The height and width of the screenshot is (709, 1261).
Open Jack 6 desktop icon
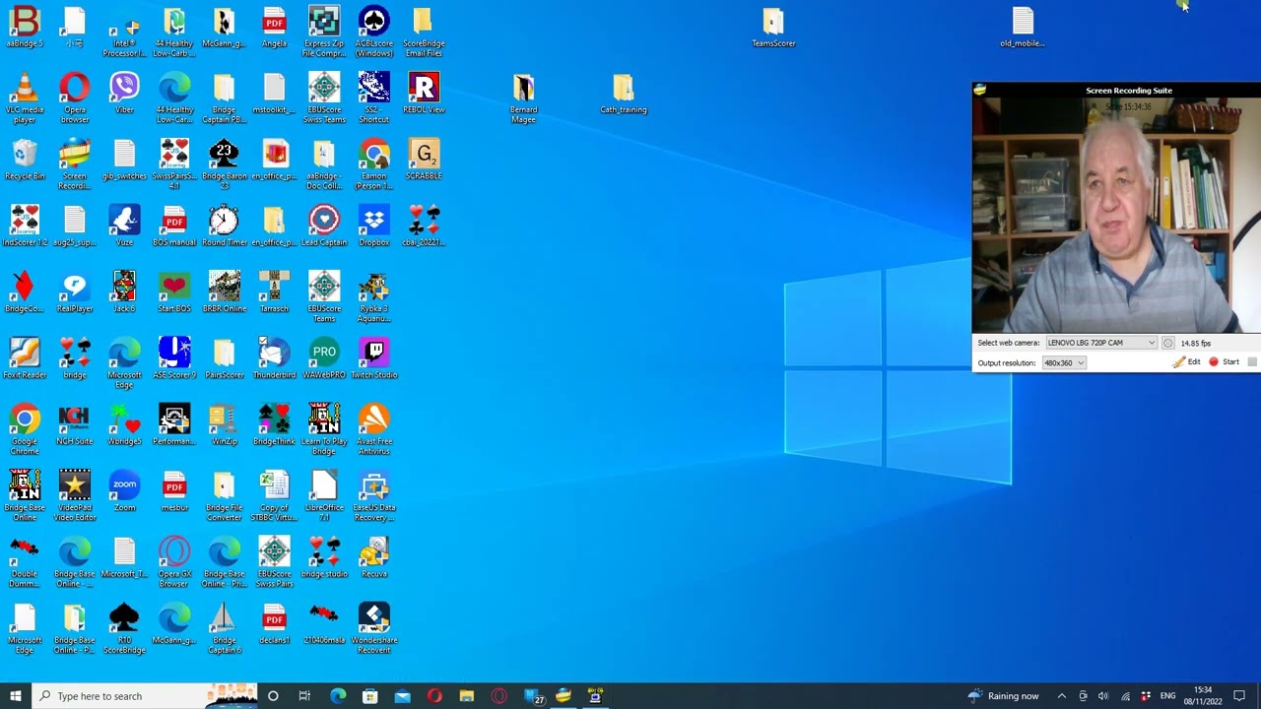coord(124,291)
